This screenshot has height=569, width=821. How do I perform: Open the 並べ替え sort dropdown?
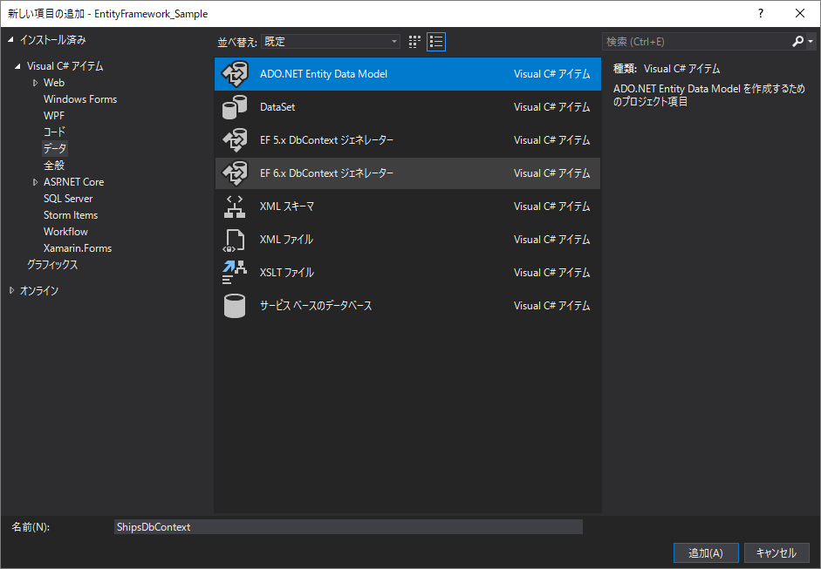[x=331, y=42]
